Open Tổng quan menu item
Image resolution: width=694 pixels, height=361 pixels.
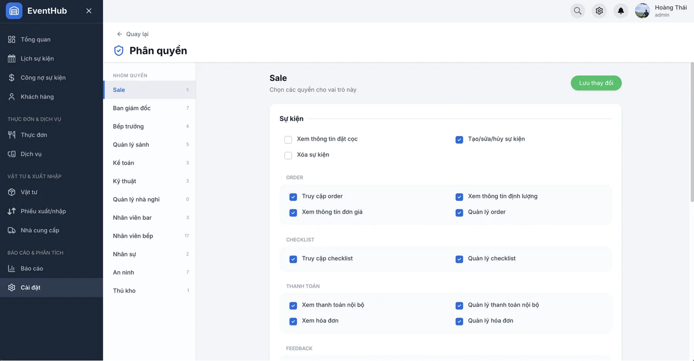pos(51,39)
